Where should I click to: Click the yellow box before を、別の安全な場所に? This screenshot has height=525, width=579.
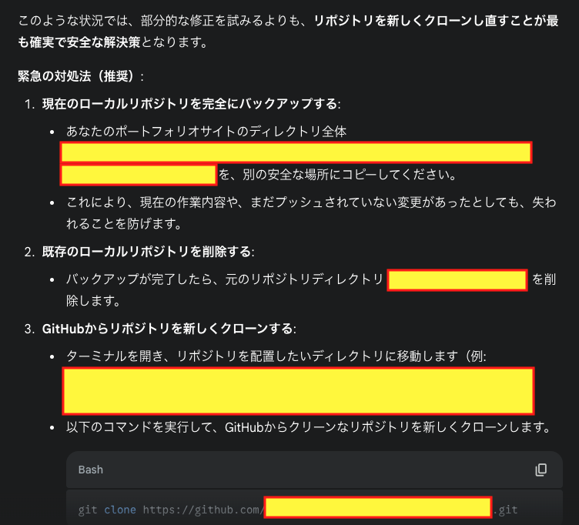139,175
